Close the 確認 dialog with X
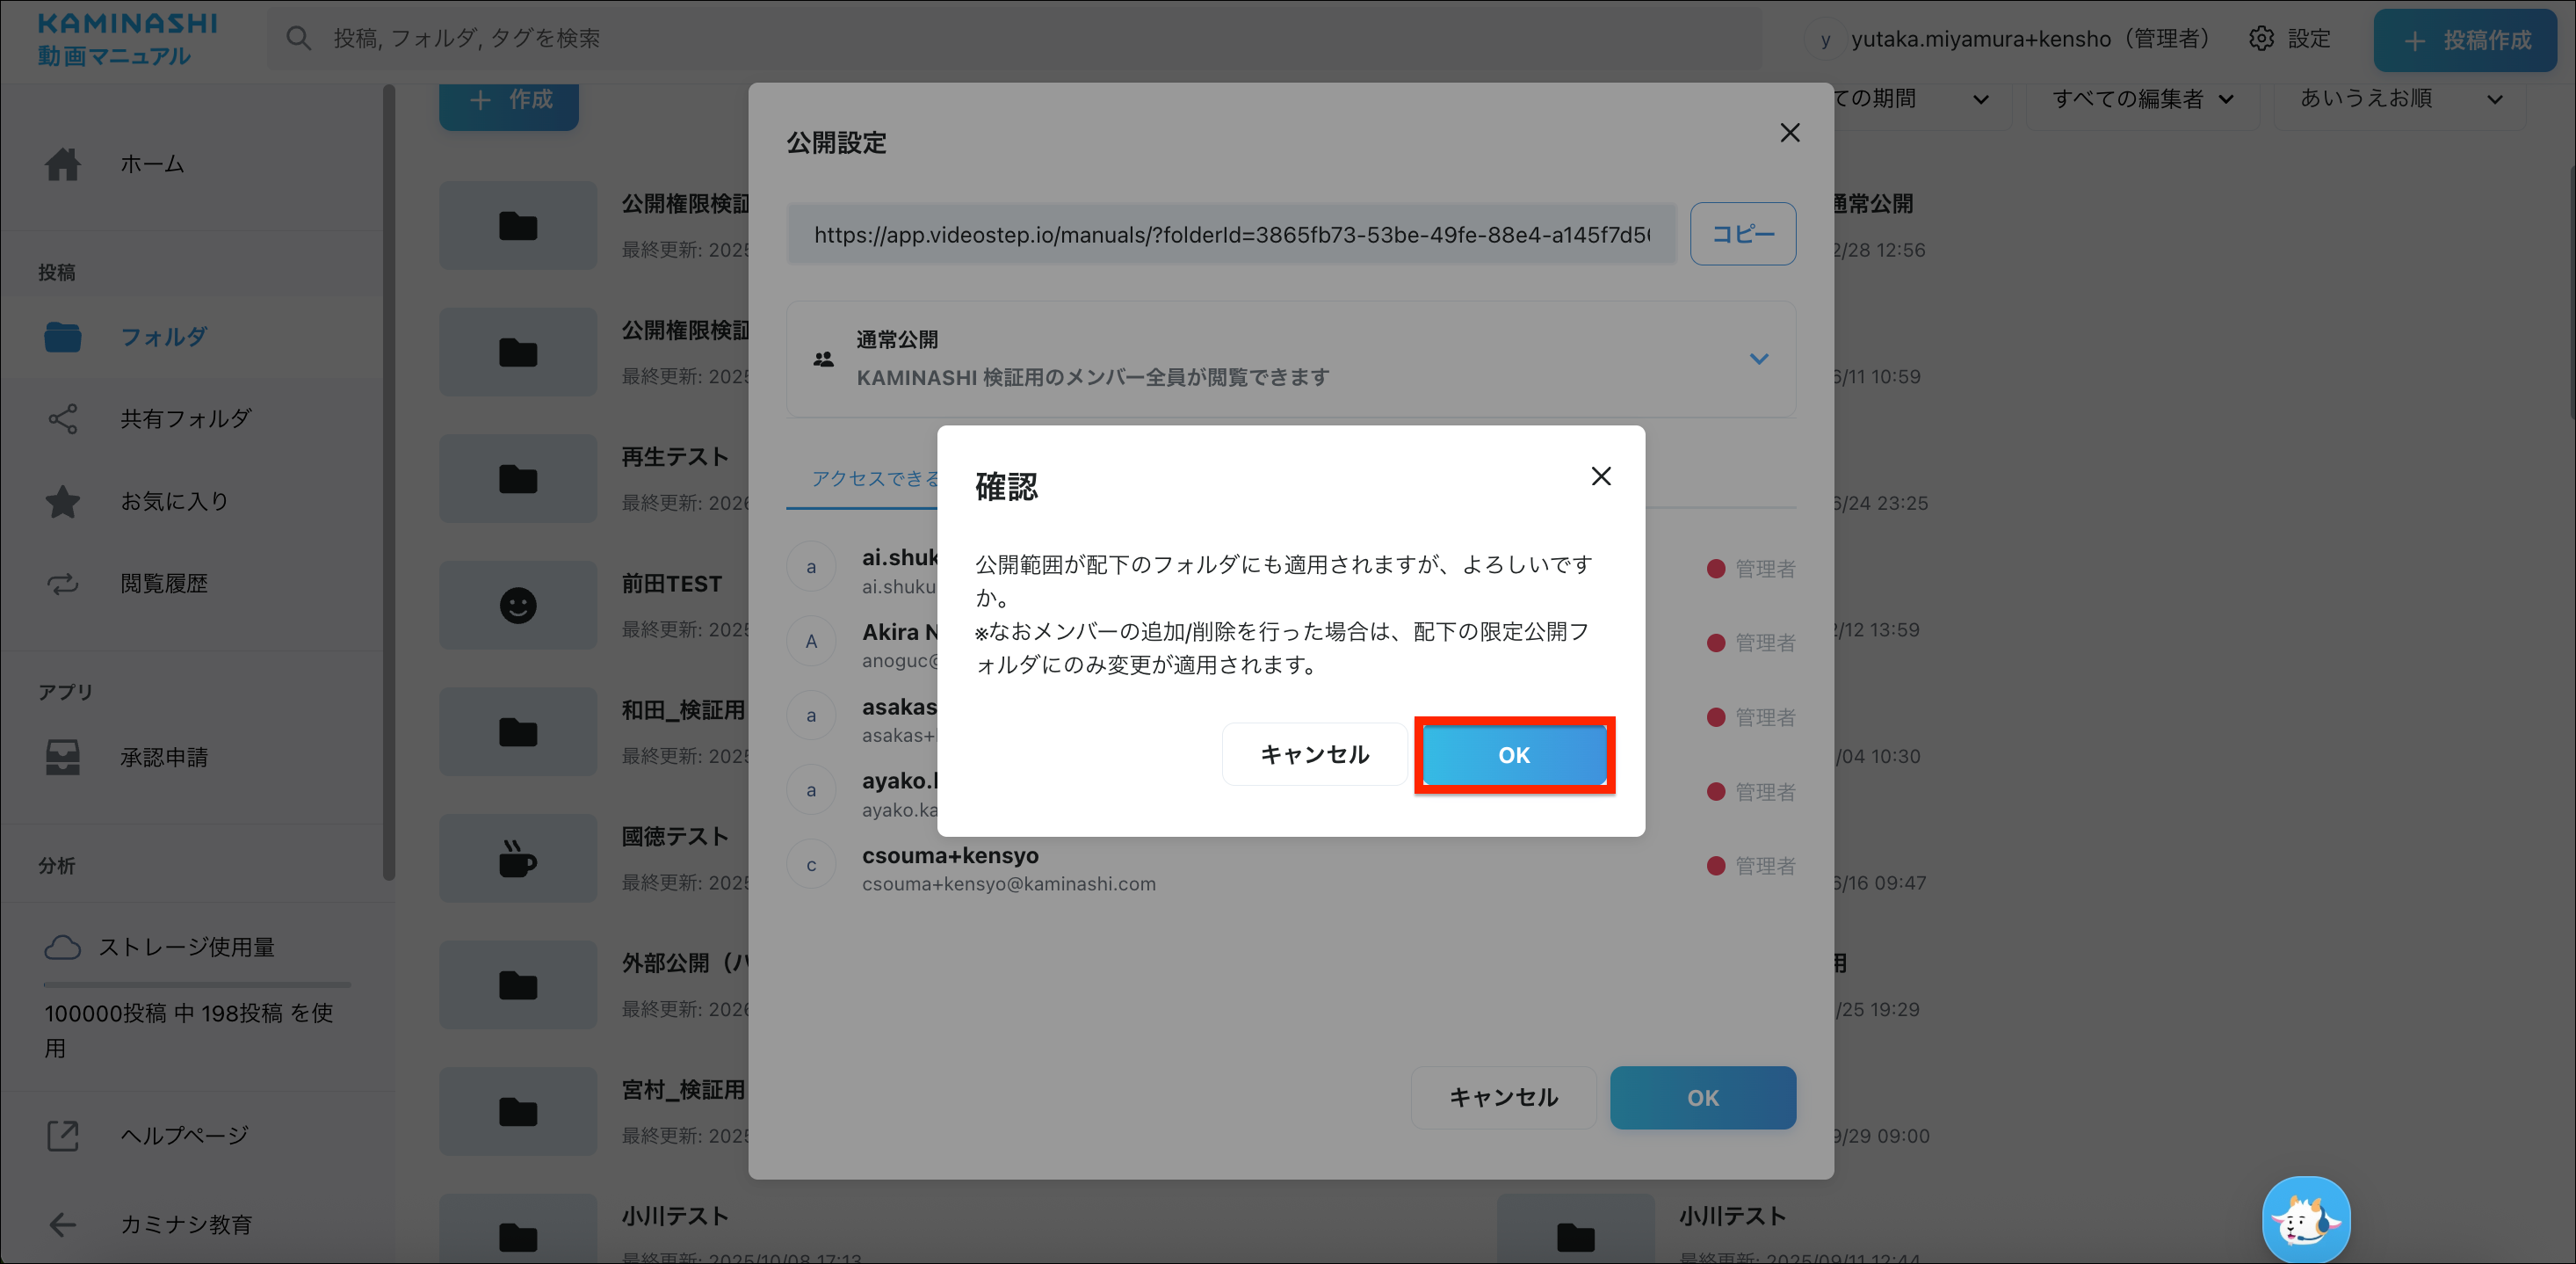2576x1264 pixels. 1601,476
